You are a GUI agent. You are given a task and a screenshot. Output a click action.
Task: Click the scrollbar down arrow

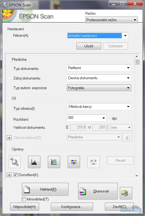pyautogui.click(x=137, y=176)
